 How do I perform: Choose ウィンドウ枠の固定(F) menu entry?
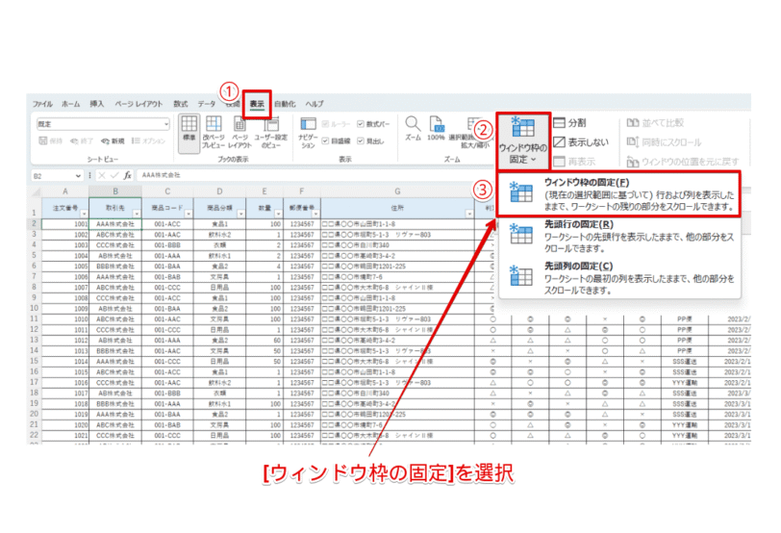[x=619, y=194]
